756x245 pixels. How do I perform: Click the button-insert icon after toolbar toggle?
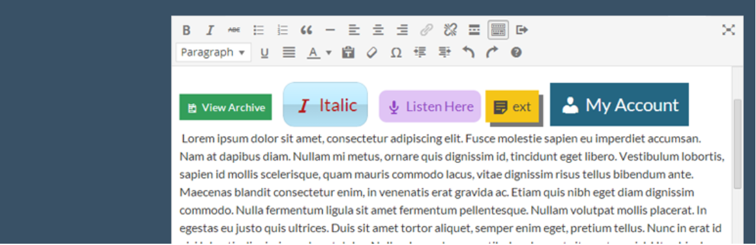(522, 30)
